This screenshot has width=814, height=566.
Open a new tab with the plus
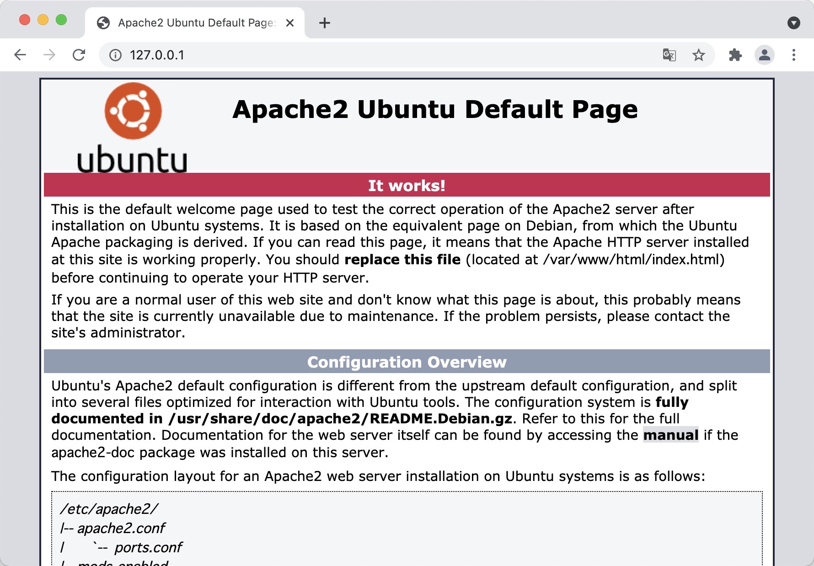pos(324,22)
